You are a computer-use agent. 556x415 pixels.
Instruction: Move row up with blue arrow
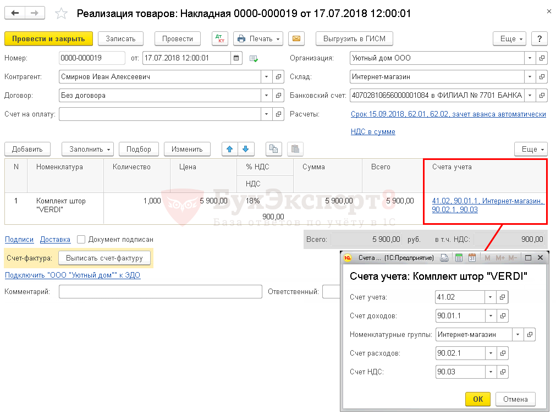229,149
